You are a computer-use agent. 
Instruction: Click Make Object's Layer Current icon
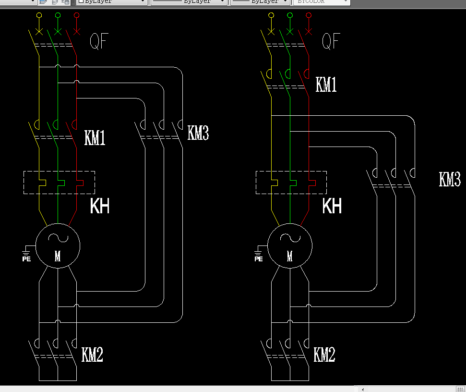(x=43, y=2)
